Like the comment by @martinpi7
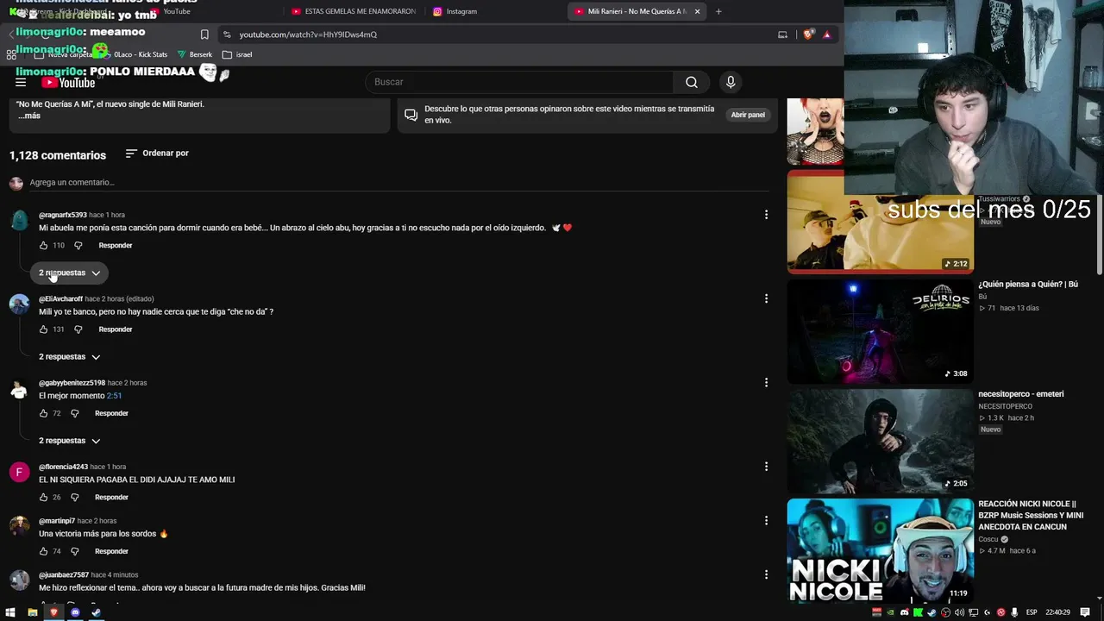1104x621 pixels. [x=43, y=551]
